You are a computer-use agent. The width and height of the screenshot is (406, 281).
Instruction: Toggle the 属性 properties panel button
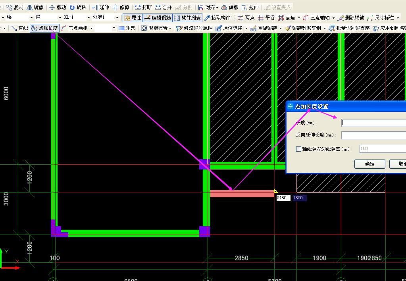tap(133, 17)
